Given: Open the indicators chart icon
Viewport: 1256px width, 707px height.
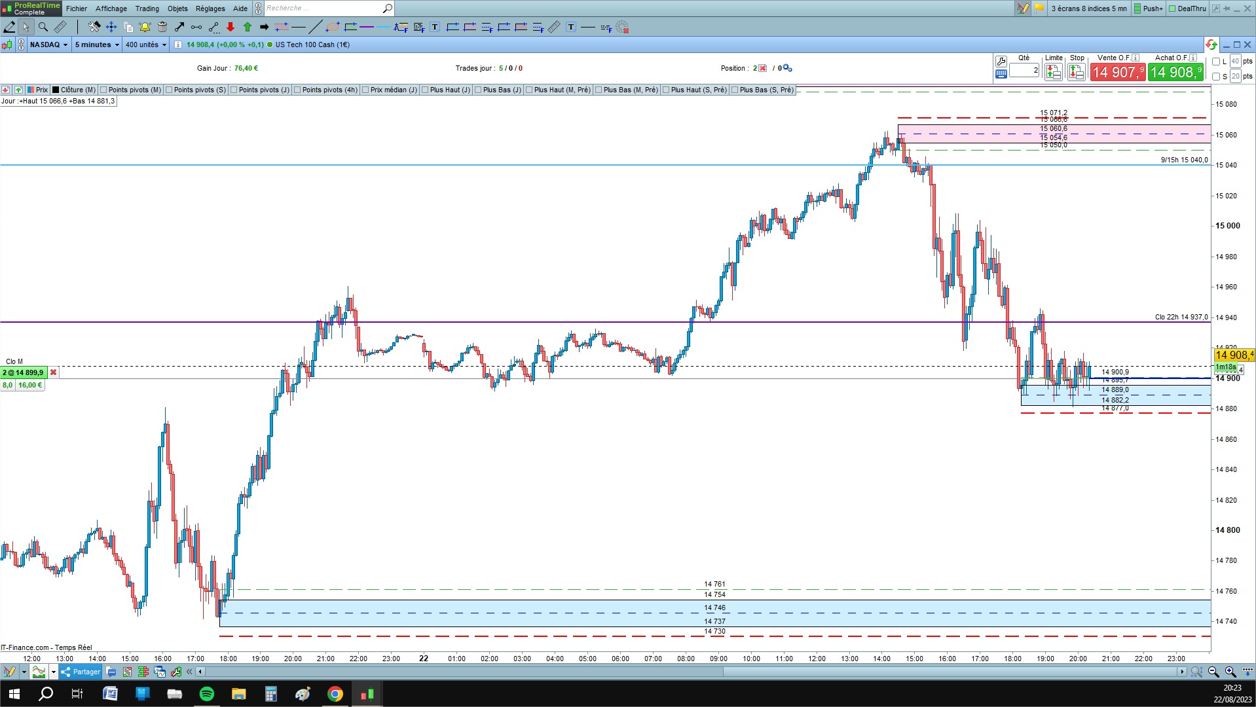Looking at the screenshot, I should coord(39,672).
